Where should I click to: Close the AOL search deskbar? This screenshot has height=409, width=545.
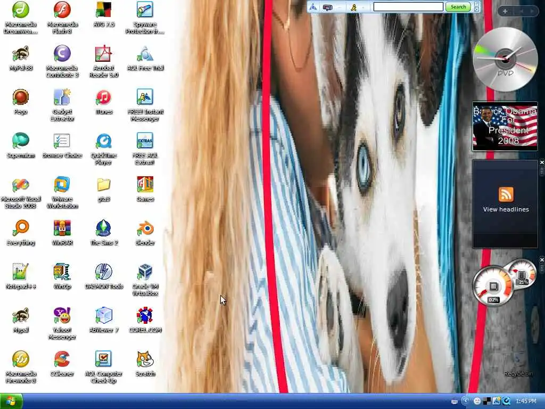(x=476, y=10)
